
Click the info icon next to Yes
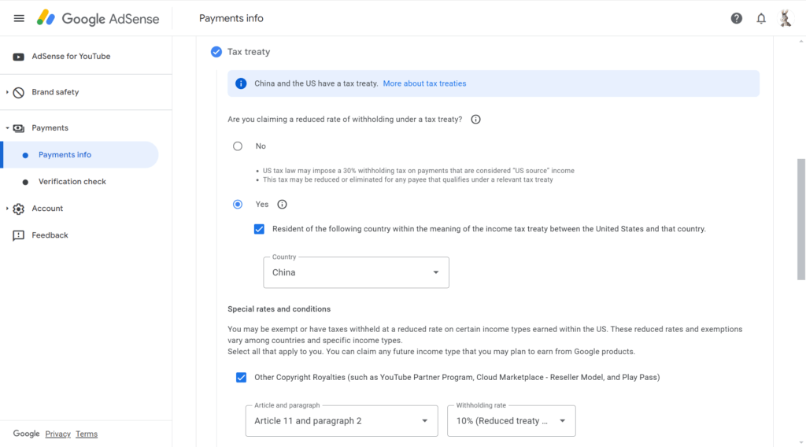click(282, 205)
